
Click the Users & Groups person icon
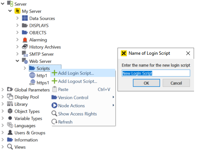coord(10,132)
